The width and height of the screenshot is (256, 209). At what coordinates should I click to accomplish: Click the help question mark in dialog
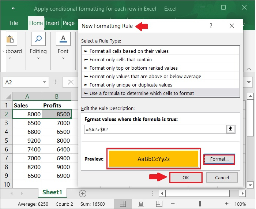pos(211,26)
